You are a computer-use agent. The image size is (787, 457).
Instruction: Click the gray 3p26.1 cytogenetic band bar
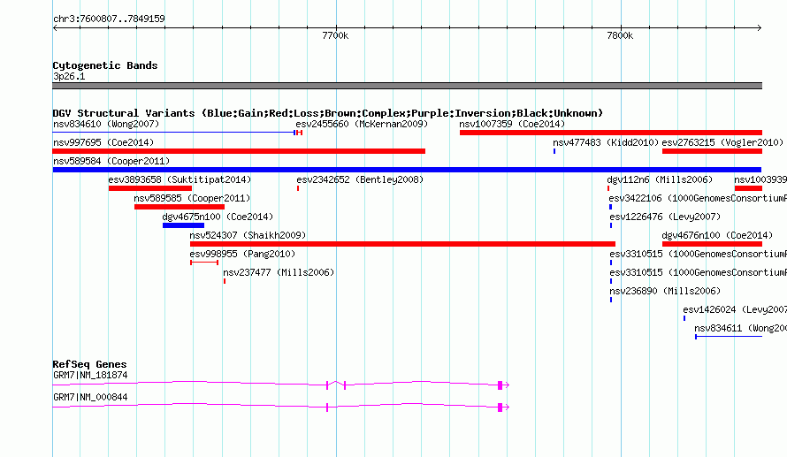click(407, 86)
